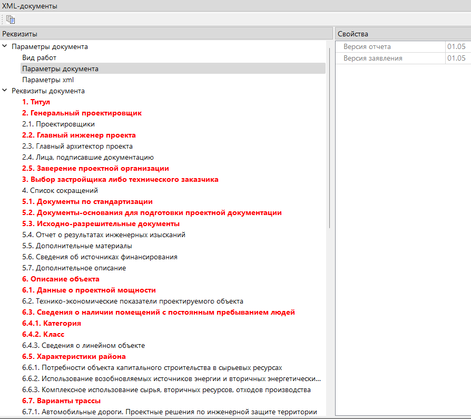Image resolution: width=471 pixels, height=419 pixels.
Task: Open 6.4.1. Категория
Action: pyautogui.click(x=52, y=324)
